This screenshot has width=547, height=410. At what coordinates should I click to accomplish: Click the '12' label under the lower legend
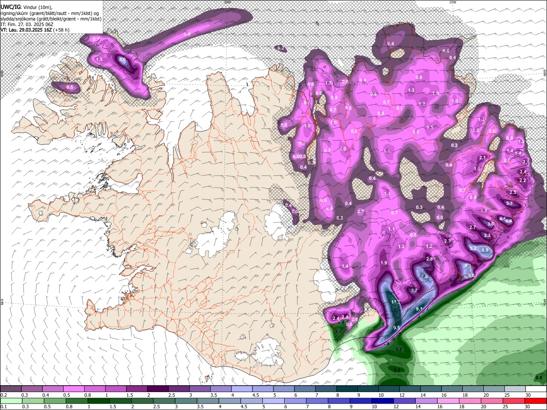click(396, 407)
